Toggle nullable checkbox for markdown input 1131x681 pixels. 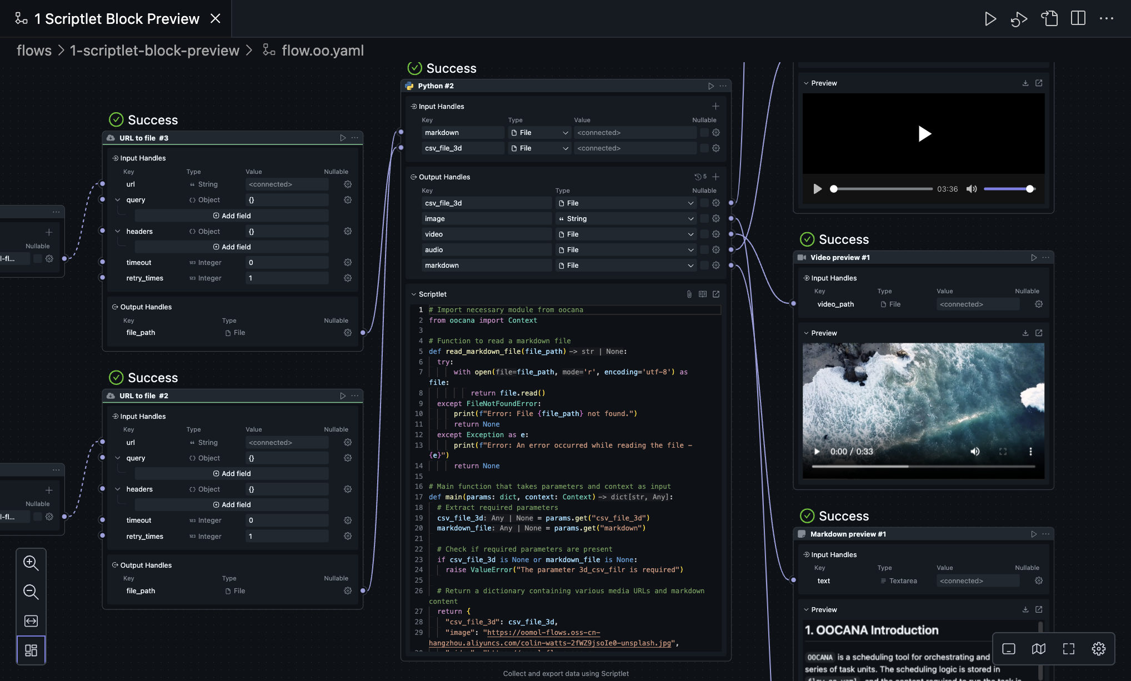[x=704, y=133]
